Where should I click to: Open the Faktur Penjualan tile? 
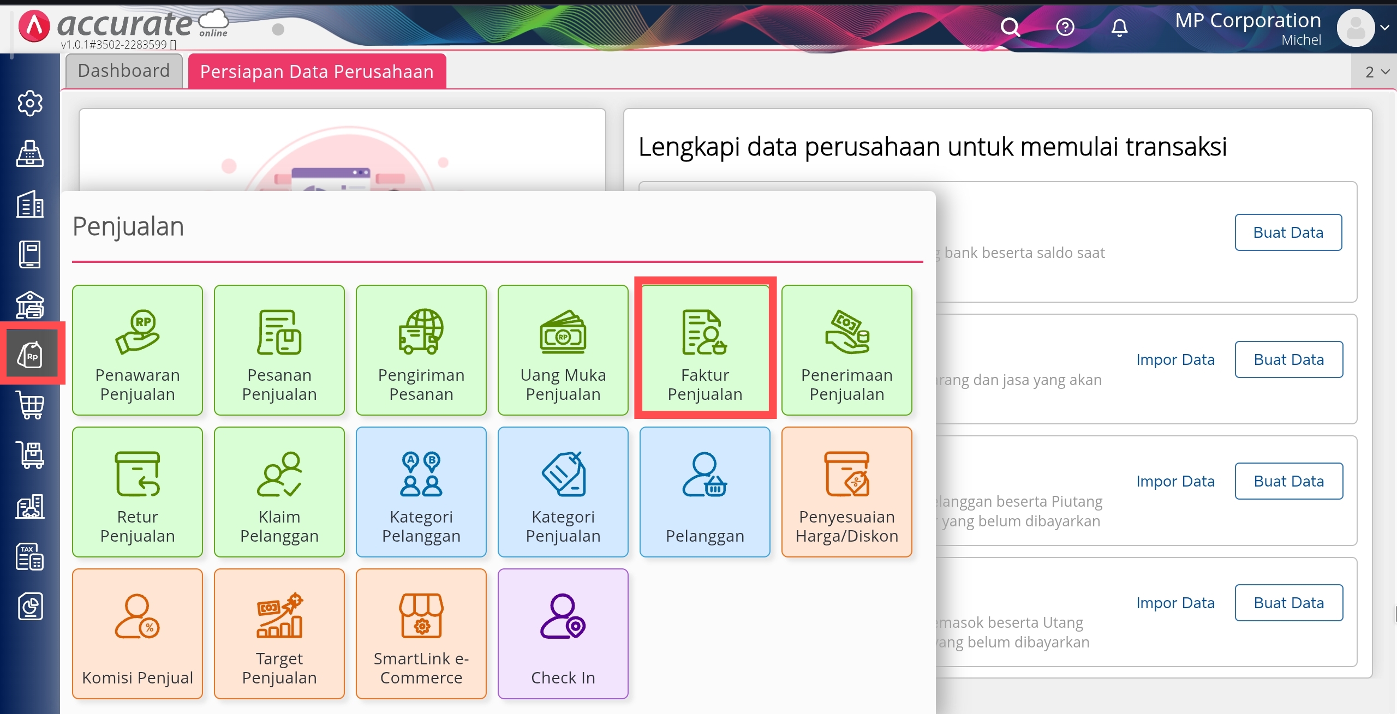tap(705, 349)
